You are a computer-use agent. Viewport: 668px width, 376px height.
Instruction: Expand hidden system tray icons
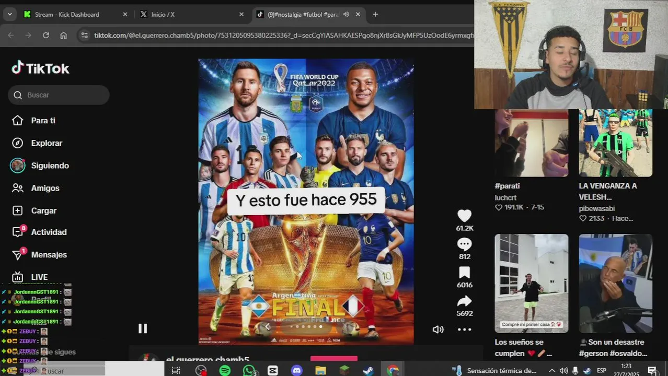point(552,371)
